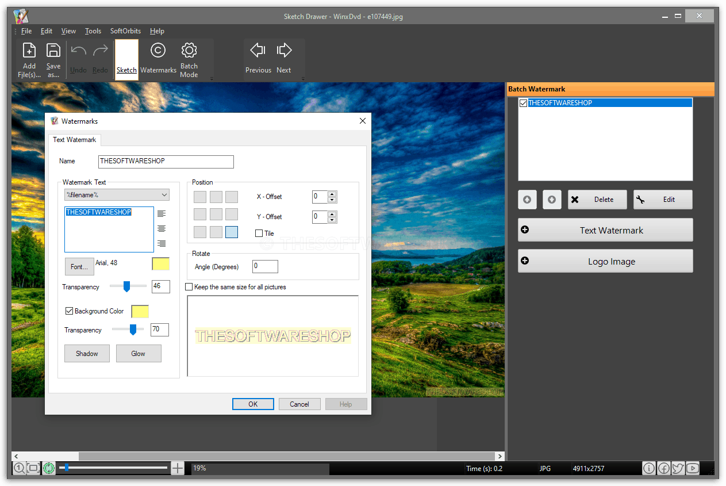
Task: Click the Delete button in Batch Watermark panel
Action: [x=598, y=200]
